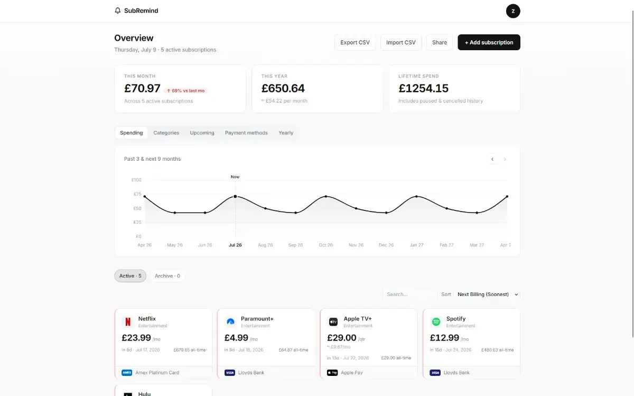This screenshot has height=396, width=634.
Task: Open the This Year £650.64 card
Action: coord(317,89)
